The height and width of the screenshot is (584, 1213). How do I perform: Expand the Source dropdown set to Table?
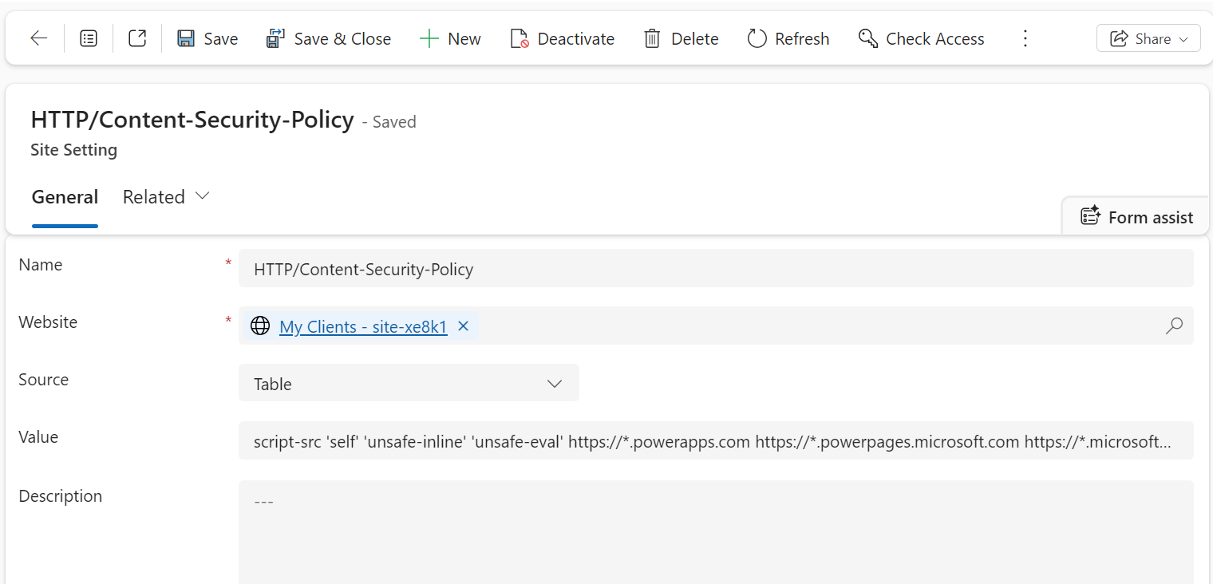click(x=409, y=384)
